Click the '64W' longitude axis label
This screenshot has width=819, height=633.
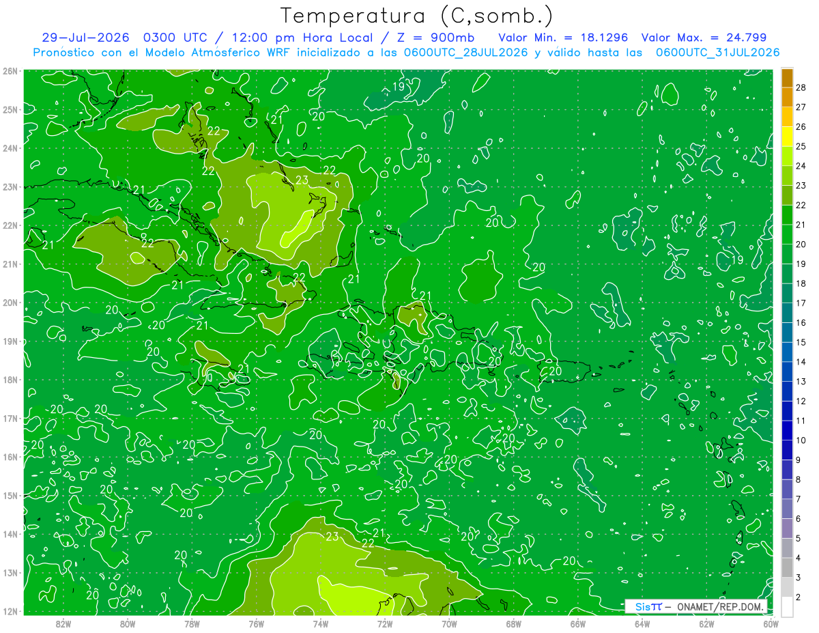pos(642,623)
